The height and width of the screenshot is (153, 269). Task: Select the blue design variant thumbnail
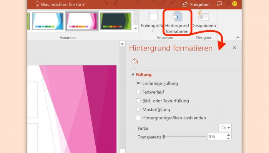(x=48, y=21)
